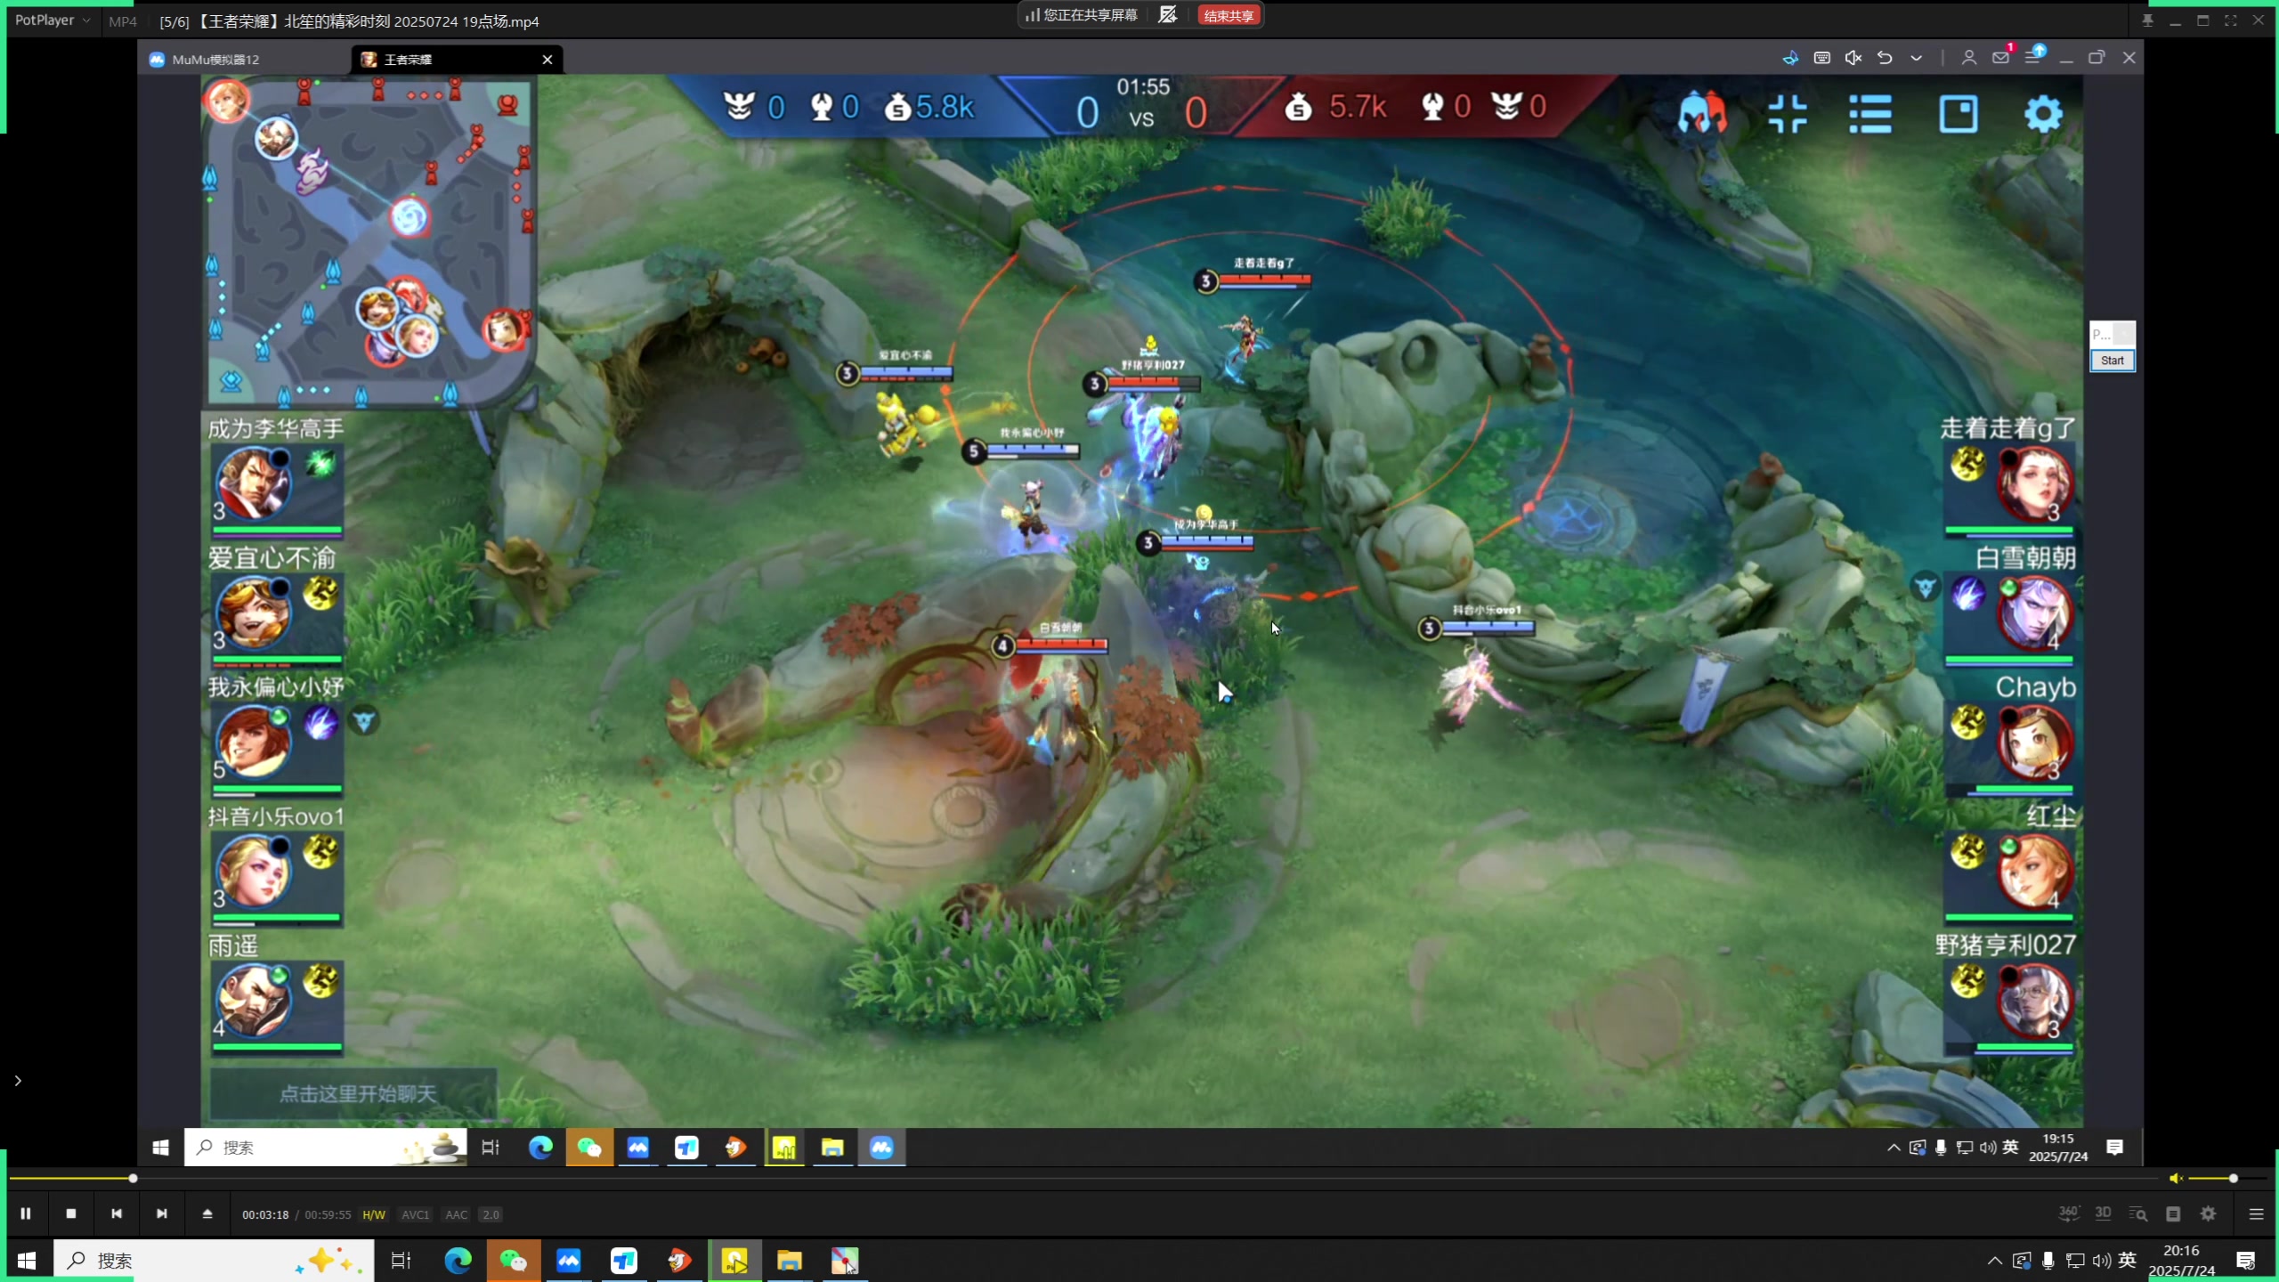Mute PotPlayer with the speaker icon

tap(2176, 1178)
